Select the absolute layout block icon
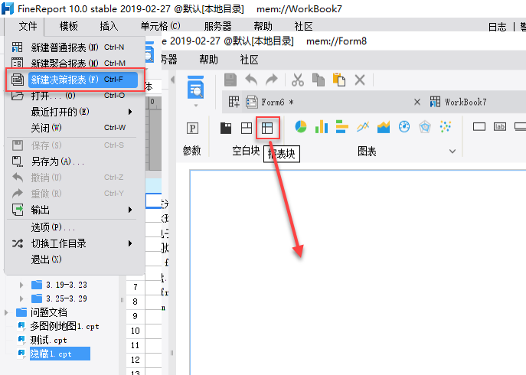Screen dimensions: 526x375 click(x=247, y=128)
